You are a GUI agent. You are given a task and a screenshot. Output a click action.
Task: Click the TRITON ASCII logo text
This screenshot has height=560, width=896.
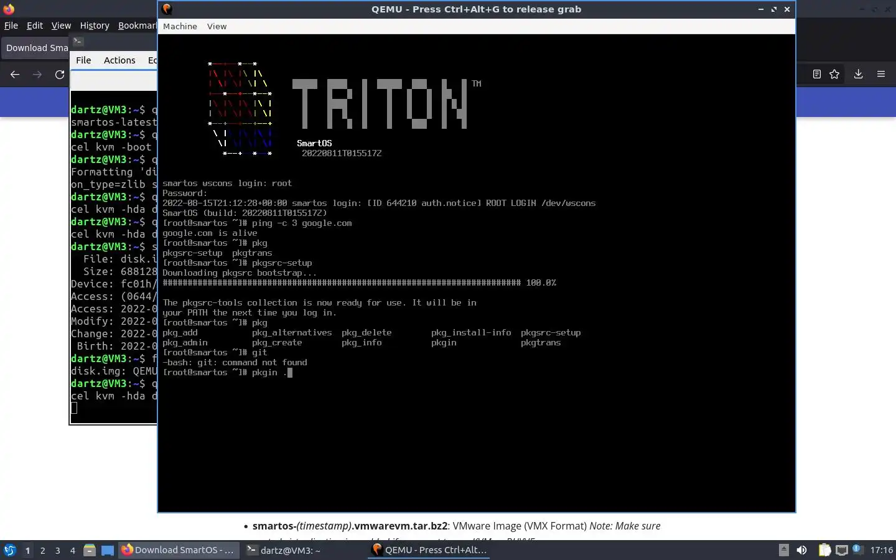pos(380,104)
